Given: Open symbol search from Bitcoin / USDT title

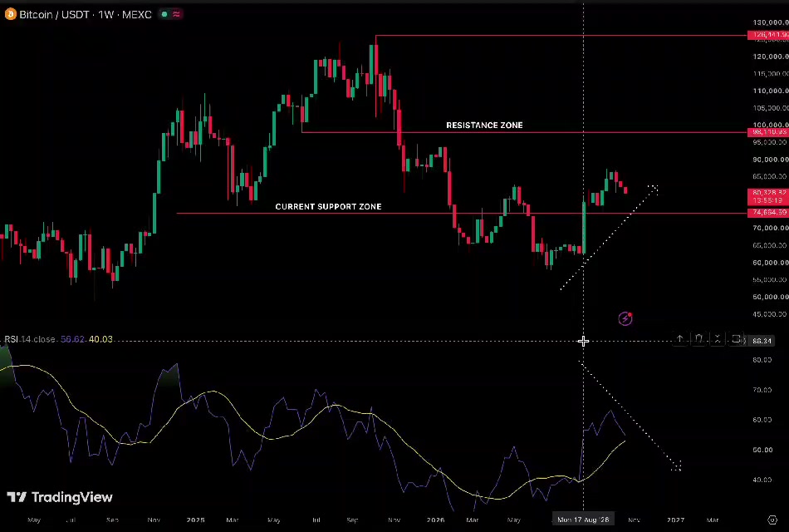Looking at the screenshot, I should (86, 15).
